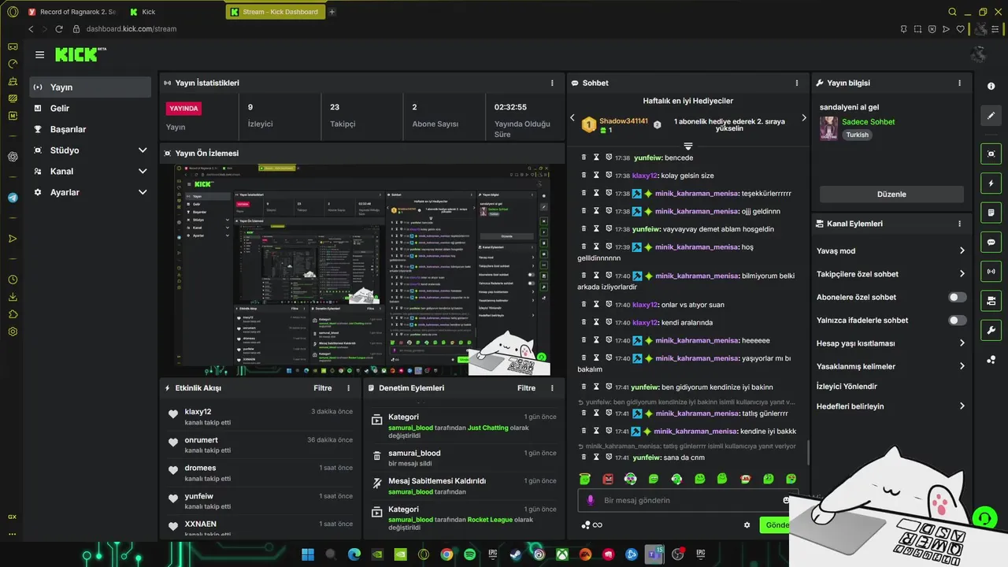Show previous top gifter with left arrow
This screenshot has height=567, width=1008.
click(573, 118)
